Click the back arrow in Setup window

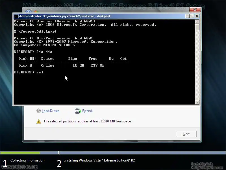tap(29, 12)
